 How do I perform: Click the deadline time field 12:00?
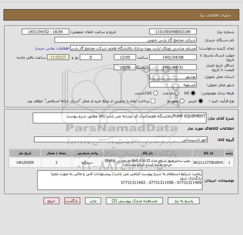125,57
